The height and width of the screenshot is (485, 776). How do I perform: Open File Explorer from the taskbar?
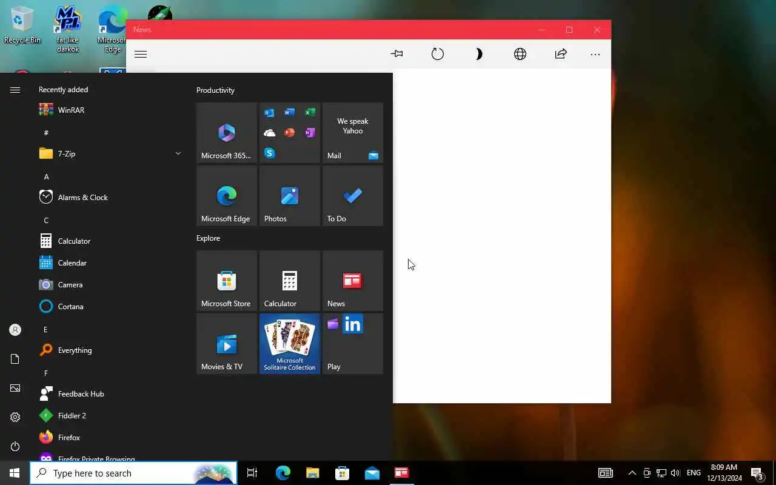tap(312, 473)
